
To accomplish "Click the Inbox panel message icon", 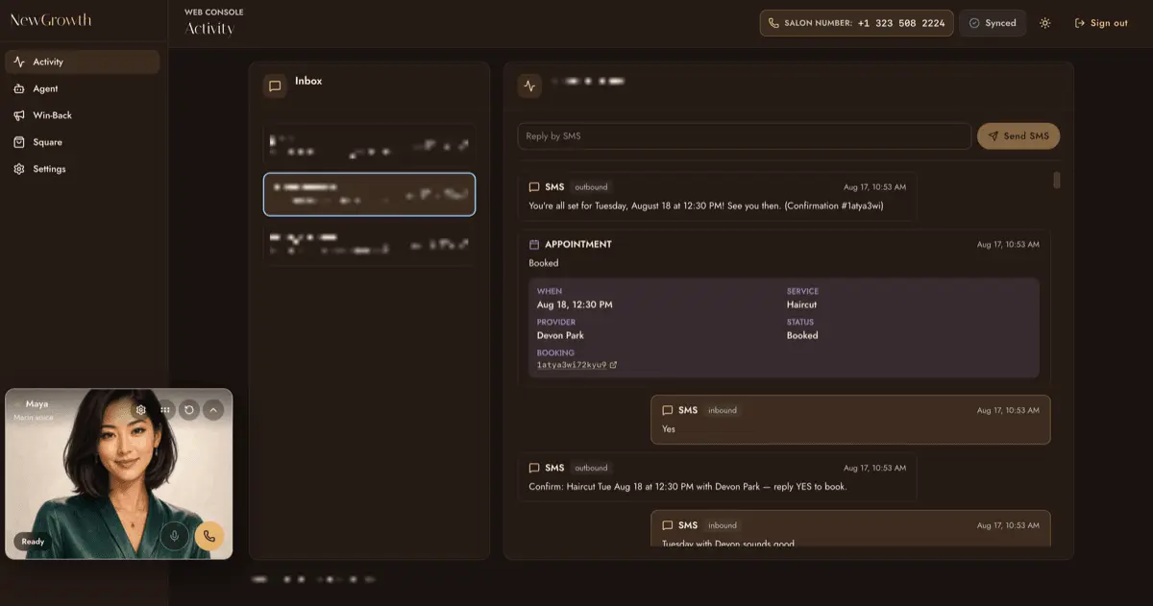I will coord(275,85).
